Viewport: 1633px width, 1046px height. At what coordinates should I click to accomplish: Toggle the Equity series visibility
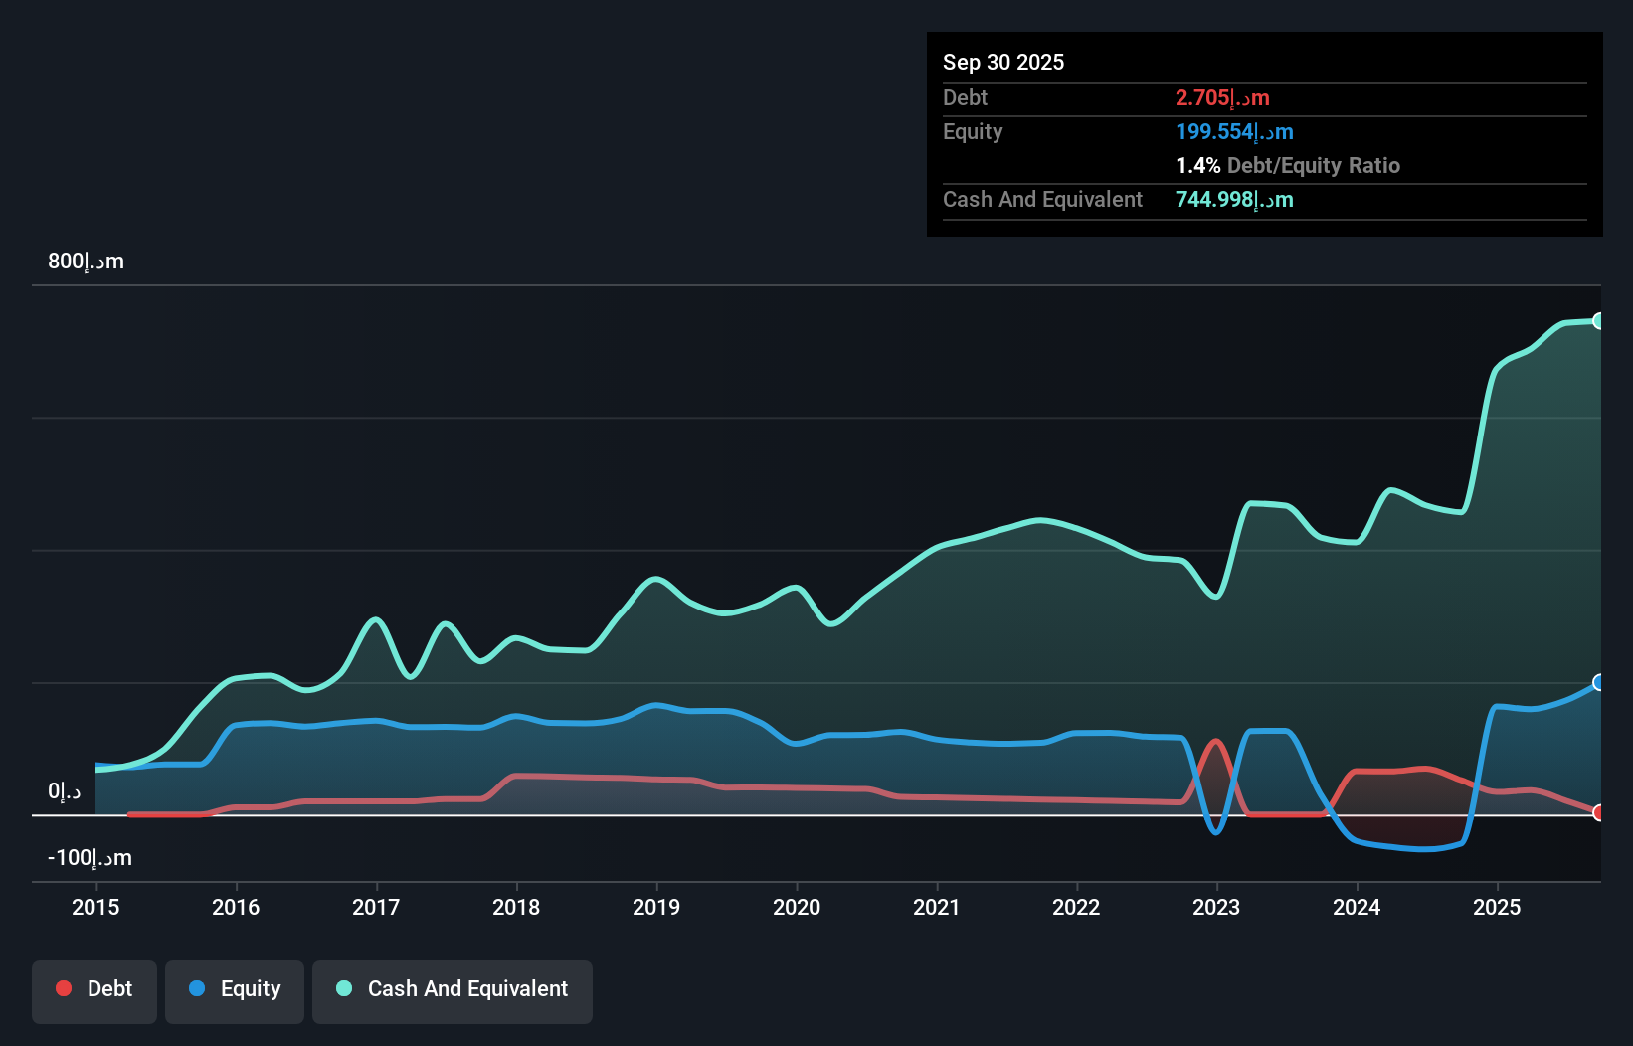(234, 990)
